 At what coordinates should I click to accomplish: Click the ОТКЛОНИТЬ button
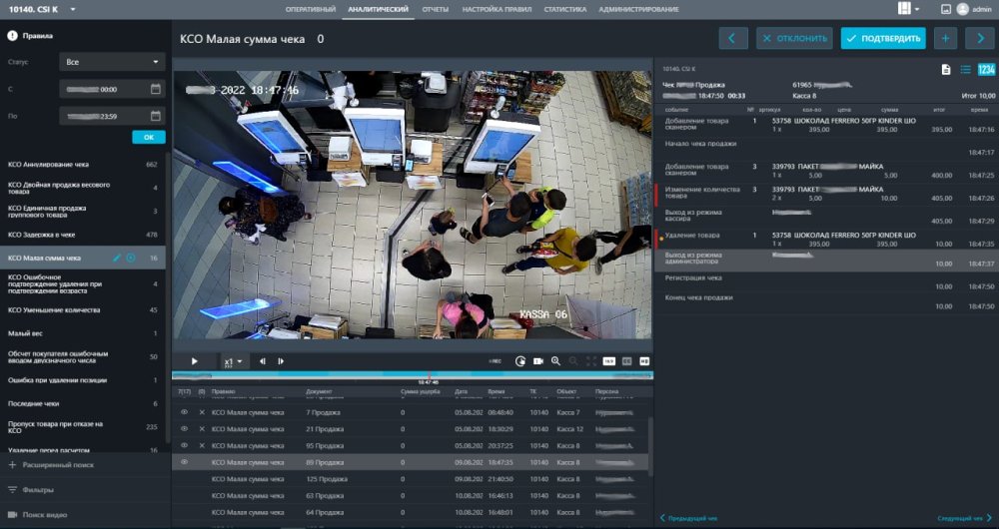tap(794, 39)
